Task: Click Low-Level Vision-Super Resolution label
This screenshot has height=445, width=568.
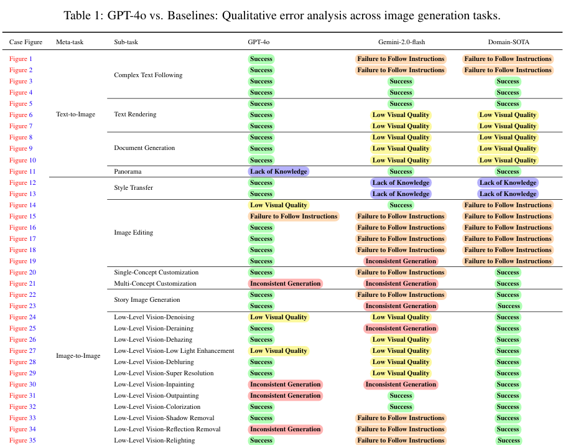Action: tap(164, 373)
